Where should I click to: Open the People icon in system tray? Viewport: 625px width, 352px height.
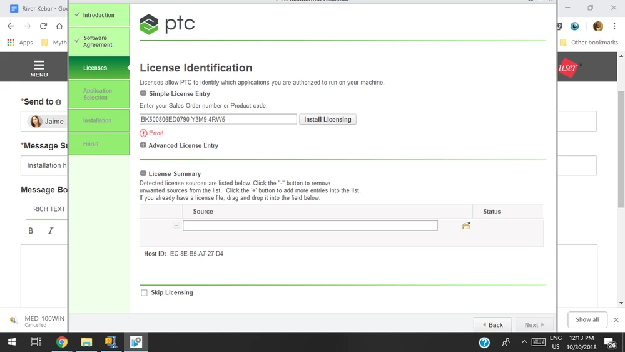(x=506, y=343)
